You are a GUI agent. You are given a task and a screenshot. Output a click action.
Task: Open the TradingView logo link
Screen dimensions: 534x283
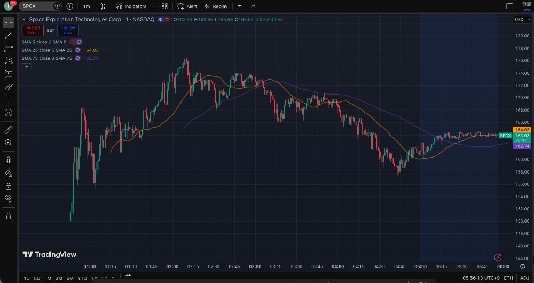click(49, 254)
